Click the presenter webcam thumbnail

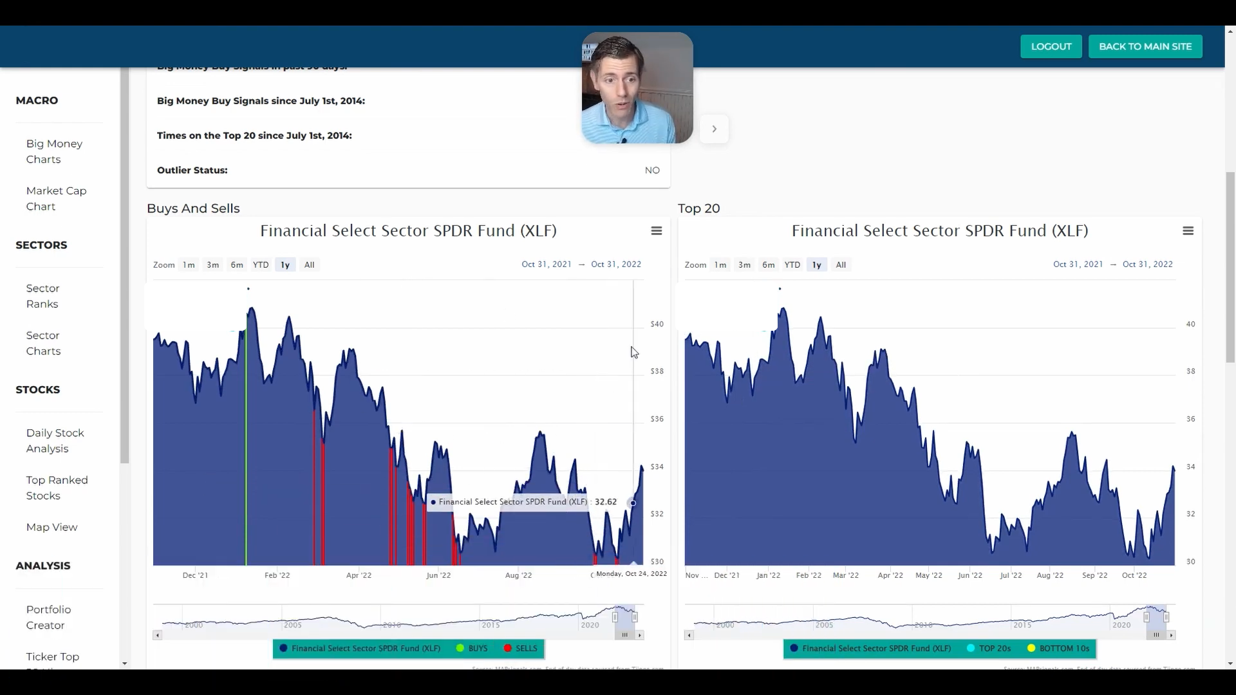point(637,88)
